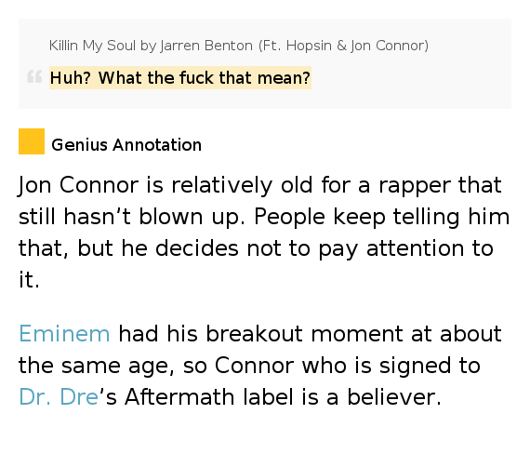The width and height of the screenshot is (530, 454).
Task: Click the phrase "still hasn't blown up."
Action: pos(131,217)
